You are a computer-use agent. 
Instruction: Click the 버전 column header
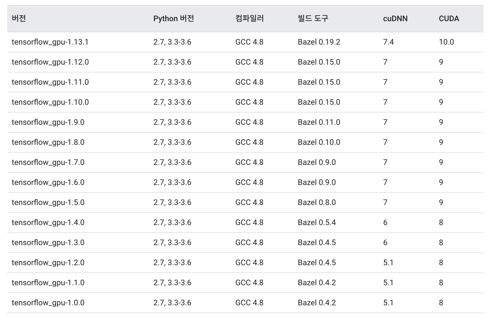coord(19,18)
